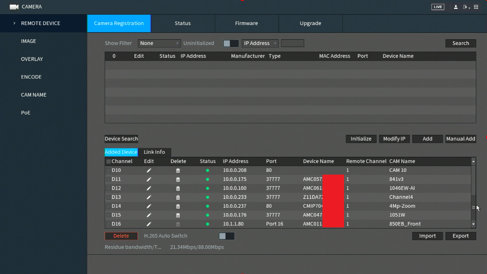The width and height of the screenshot is (487, 274).
Task: Delete channel D10 using trash icon
Action: 178,170
